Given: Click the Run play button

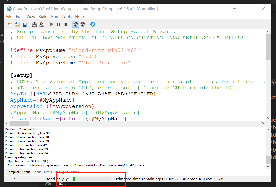Looking at the screenshot, I should (51, 24).
